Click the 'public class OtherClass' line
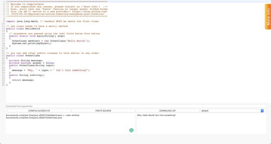 coord(23,56)
